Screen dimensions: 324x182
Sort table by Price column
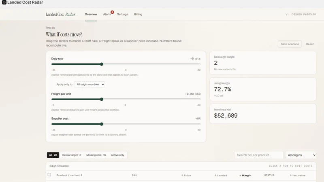[x=186, y=176]
